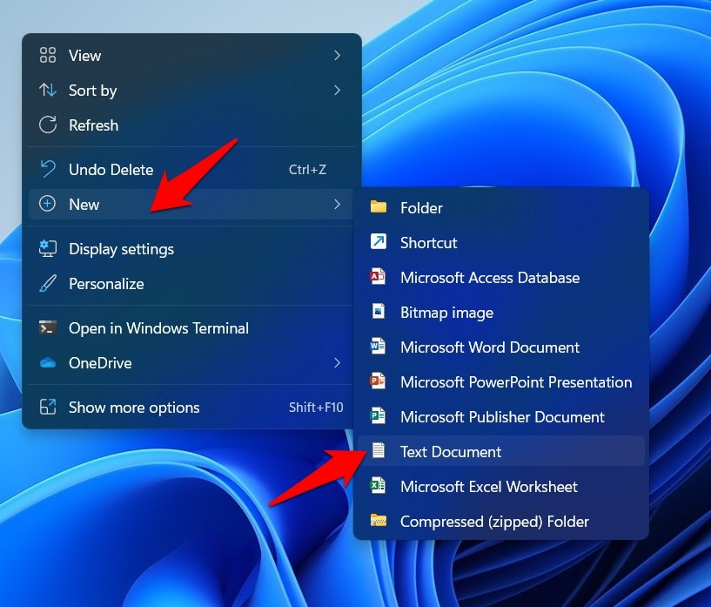
Task: Expand the OneDrive submenu chevron
Action: coord(337,363)
